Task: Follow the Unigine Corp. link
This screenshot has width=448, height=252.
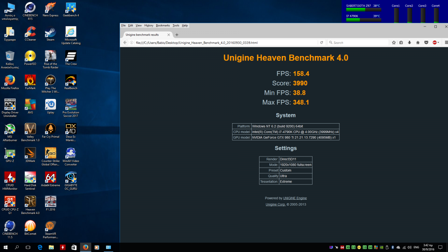Action: pyautogui.click(x=276, y=205)
